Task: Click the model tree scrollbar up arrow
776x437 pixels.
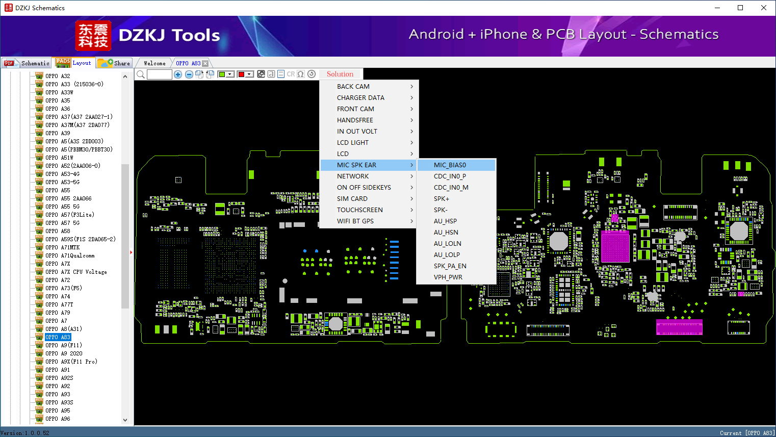Action: point(125,76)
